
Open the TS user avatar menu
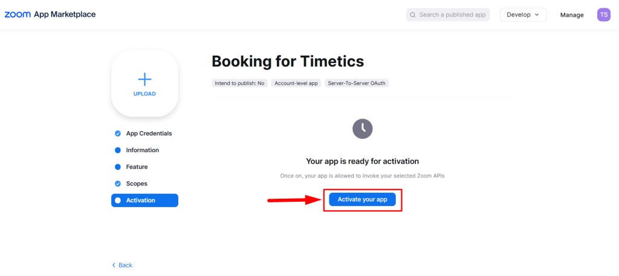pyautogui.click(x=604, y=14)
